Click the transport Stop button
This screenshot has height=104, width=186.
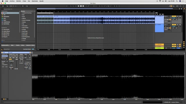point(81,6)
